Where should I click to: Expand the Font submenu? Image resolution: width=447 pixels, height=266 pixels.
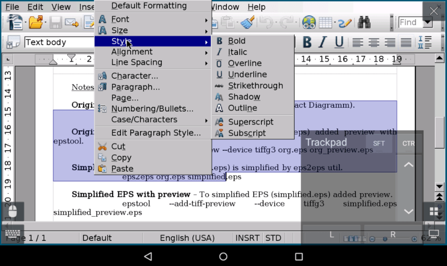point(153,19)
